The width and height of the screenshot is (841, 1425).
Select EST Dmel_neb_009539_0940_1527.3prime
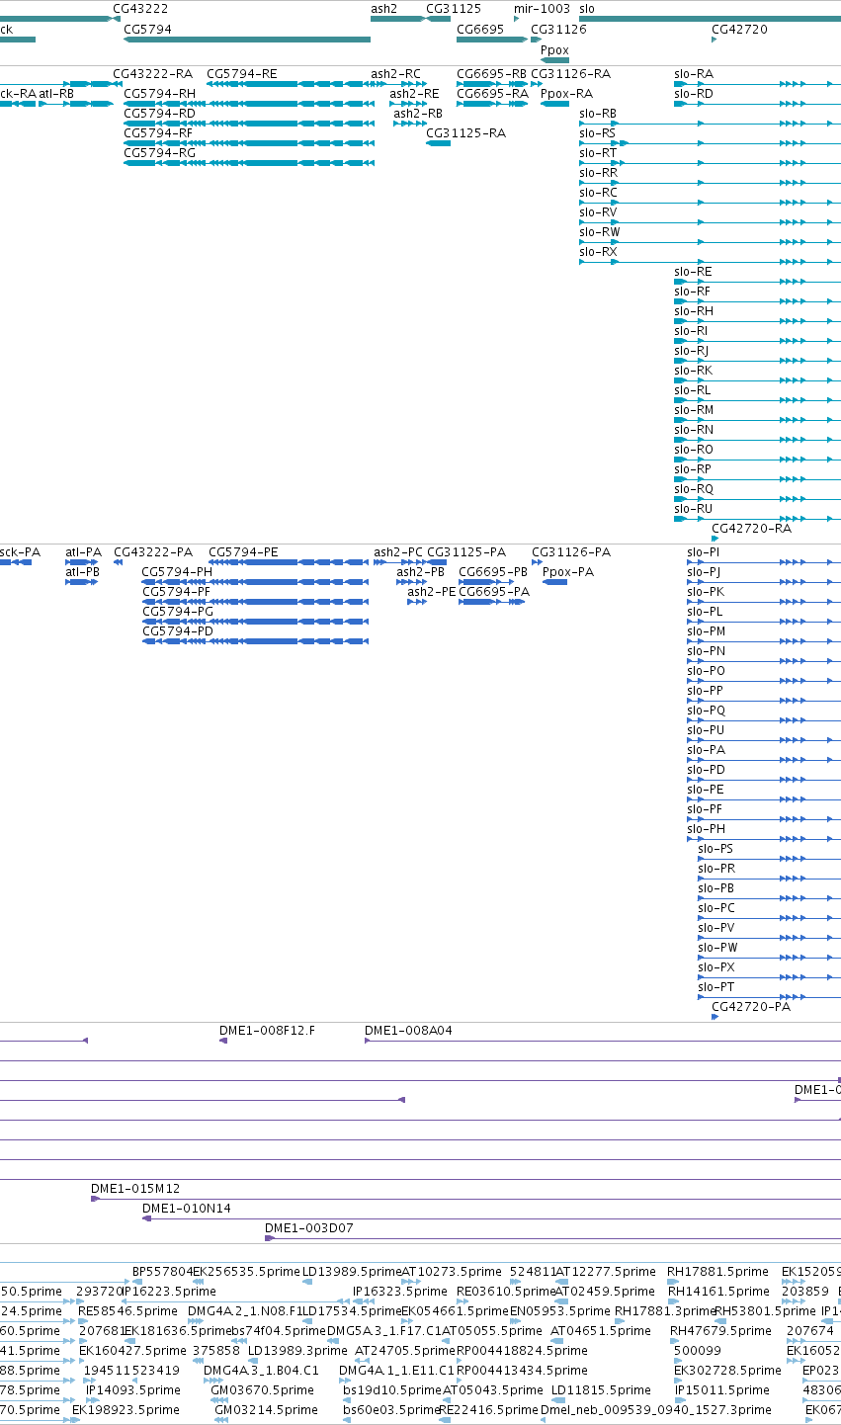pyautogui.click(x=656, y=1410)
